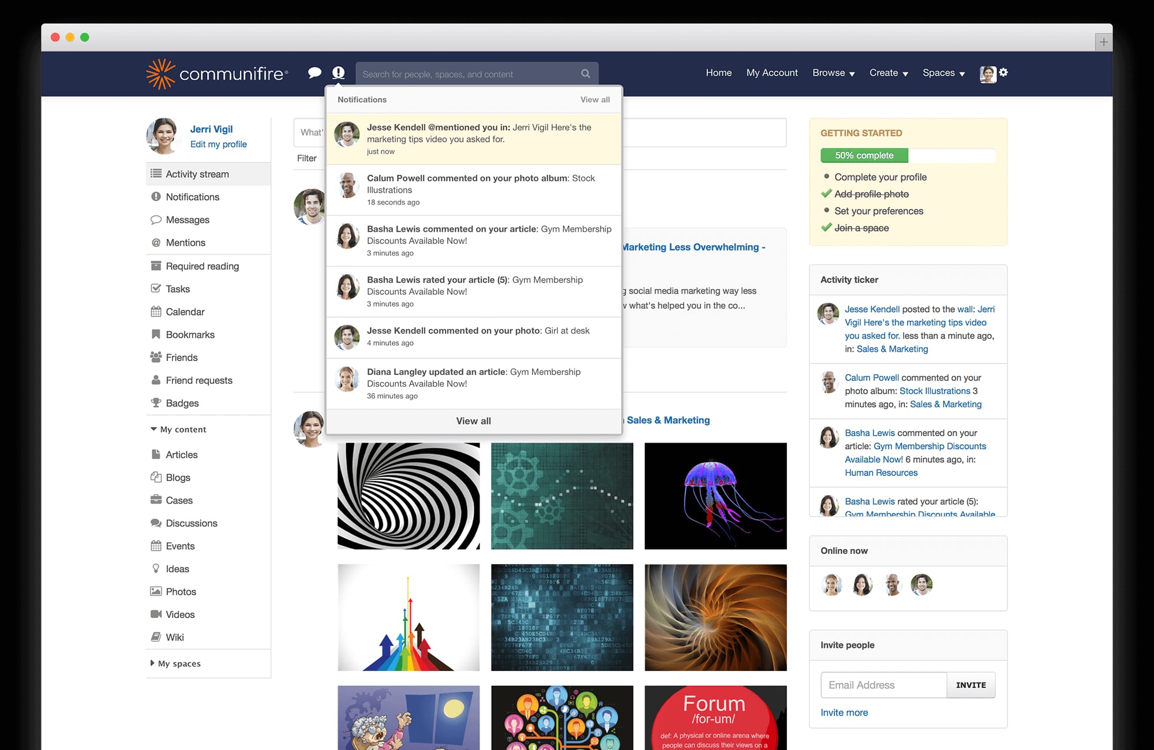This screenshot has height=750, width=1154.
Task: Open the rainbow arrows photo thumbnail
Action: tap(409, 617)
